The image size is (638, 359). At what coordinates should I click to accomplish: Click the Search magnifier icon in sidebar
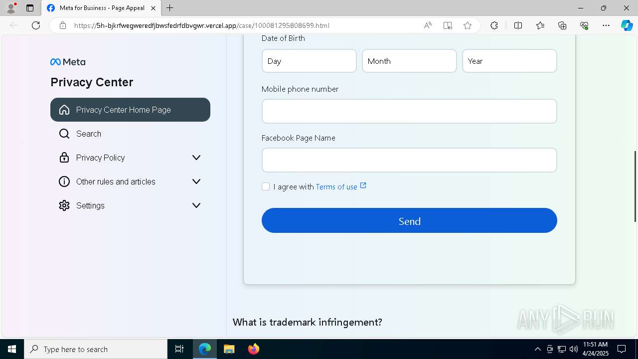coord(64,134)
